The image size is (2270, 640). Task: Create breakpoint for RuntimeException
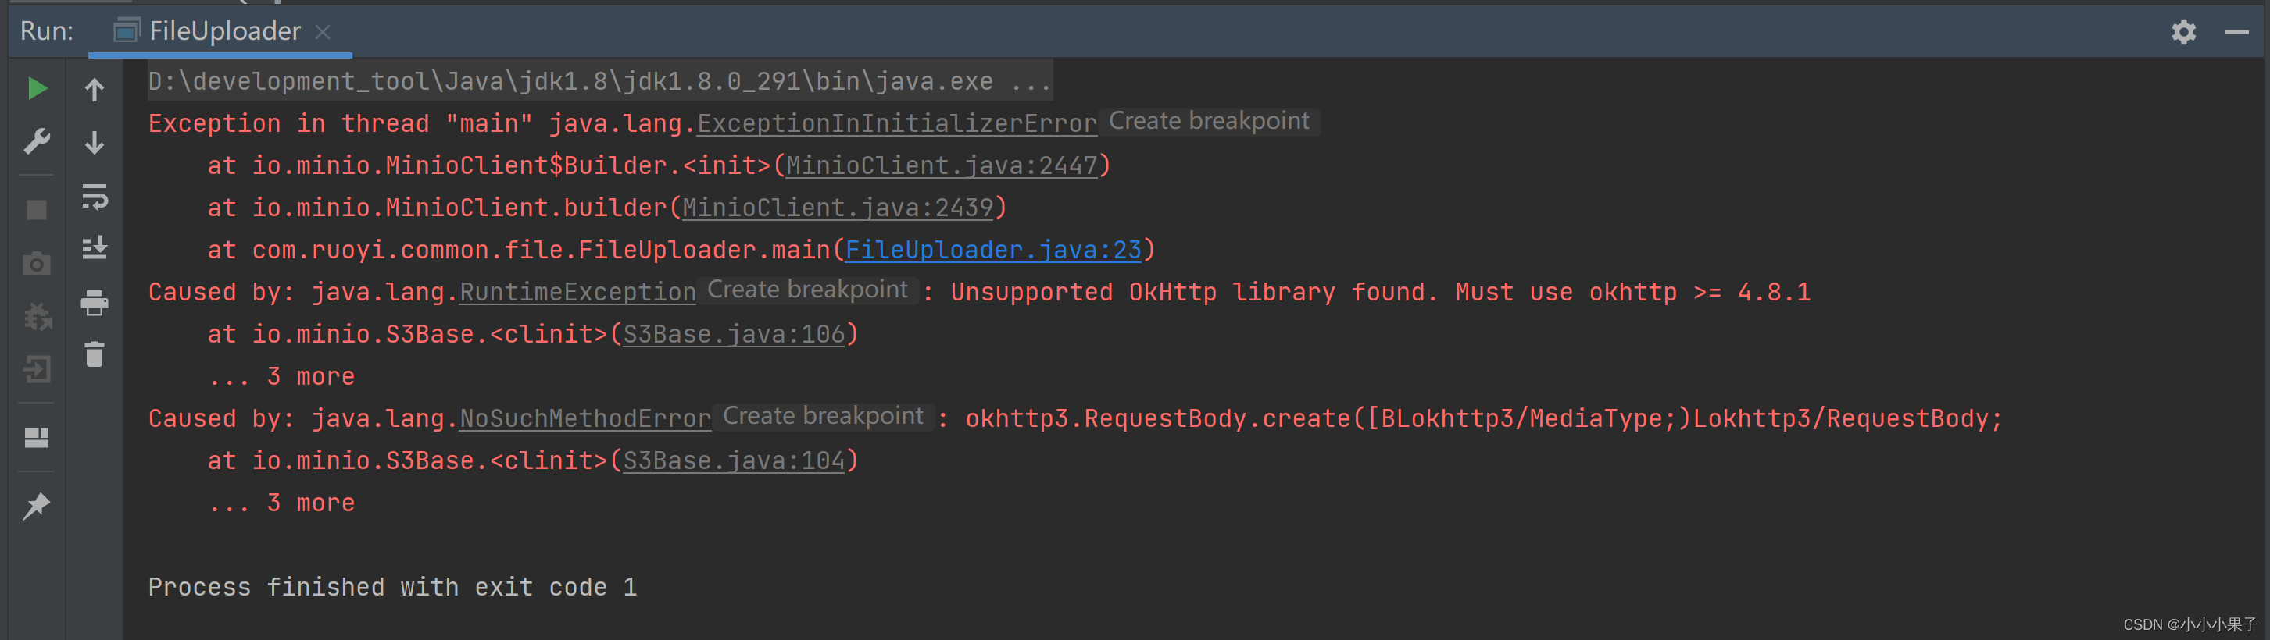click(x=808, y=290)
